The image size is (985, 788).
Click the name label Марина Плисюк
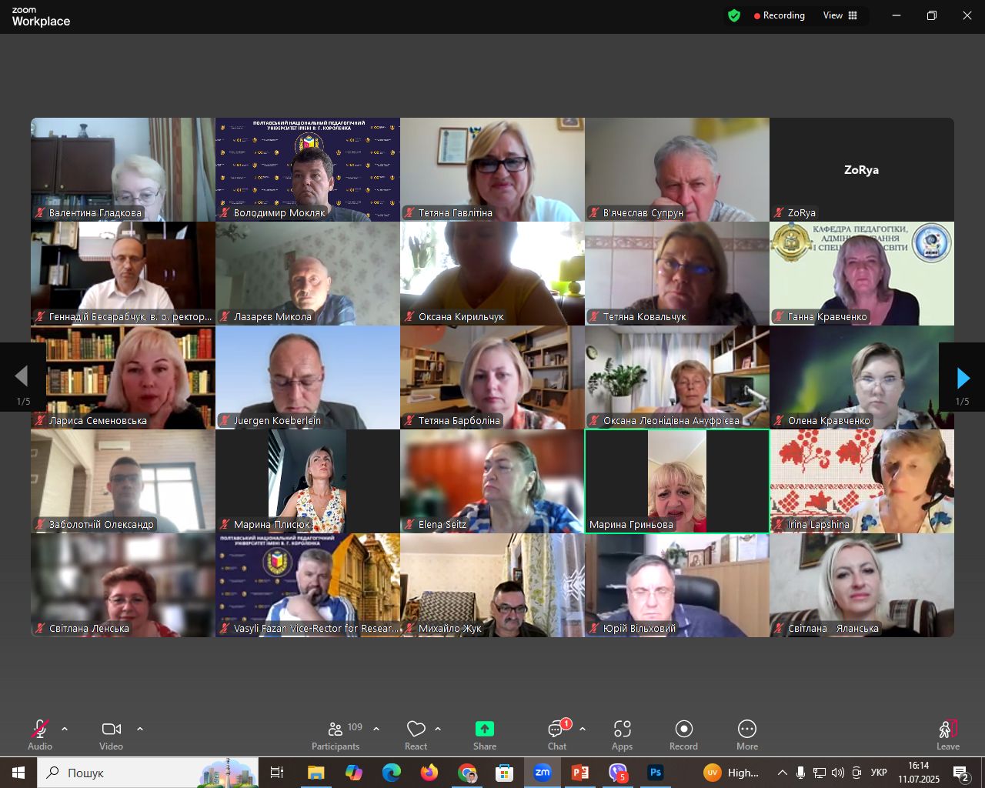(272, 525)
